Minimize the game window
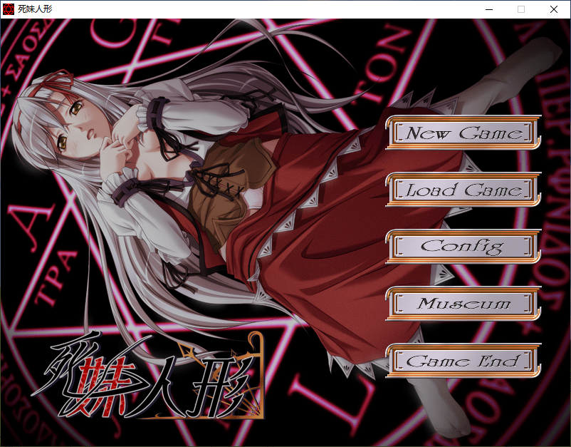 (488, 9)
